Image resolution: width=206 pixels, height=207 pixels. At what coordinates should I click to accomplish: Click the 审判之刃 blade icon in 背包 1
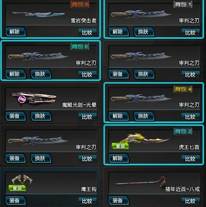[x=141, y=14]
